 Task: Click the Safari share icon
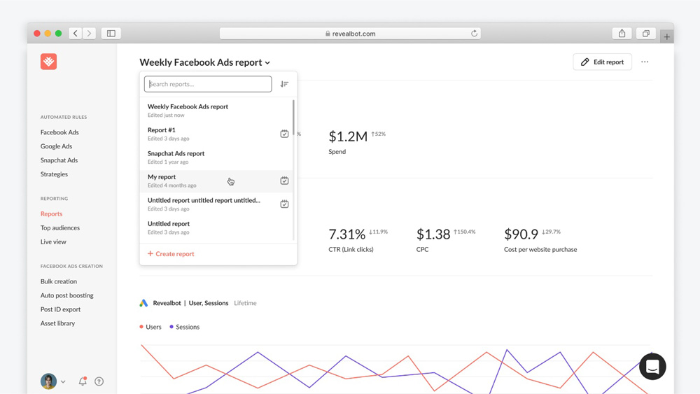pos(622,34)
